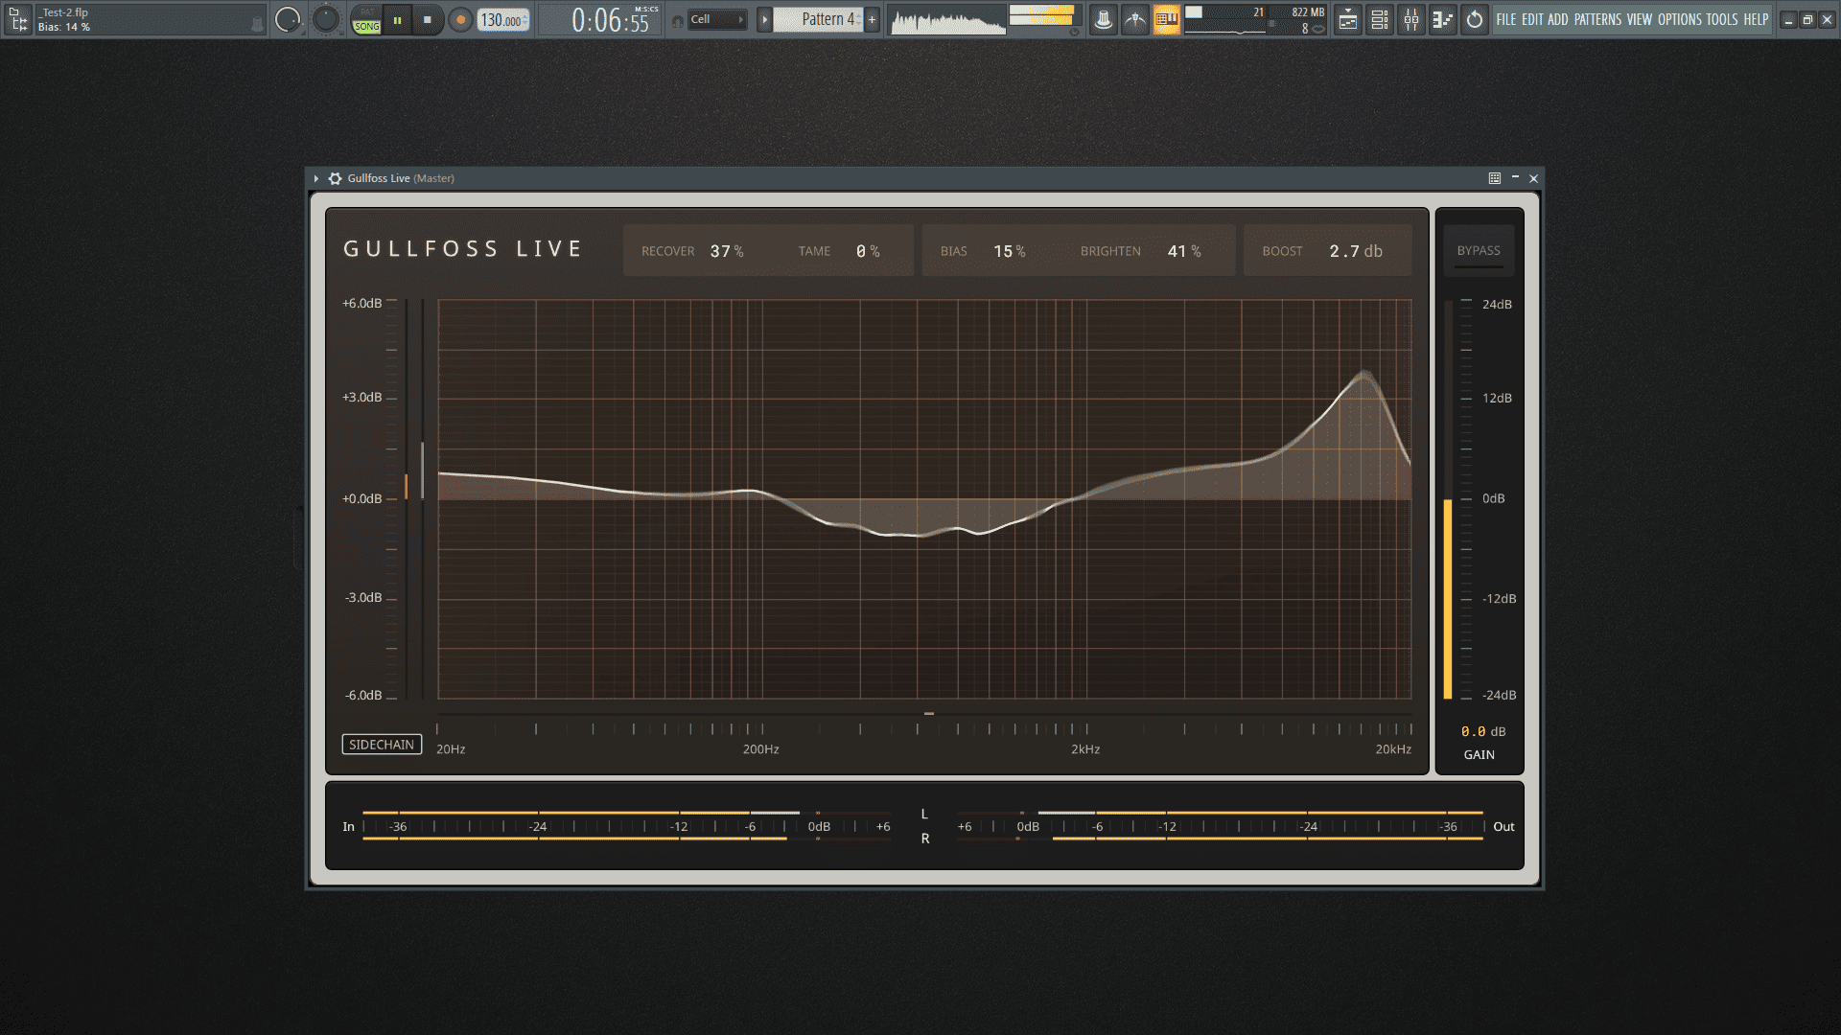Screen dimensions: 1841x1035
Task: Restore down the FL Studio main window
Action: [x=1807, y=20]
